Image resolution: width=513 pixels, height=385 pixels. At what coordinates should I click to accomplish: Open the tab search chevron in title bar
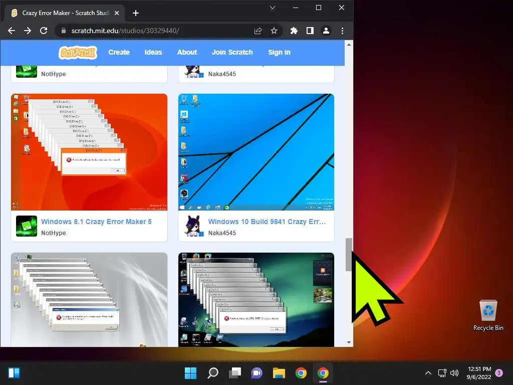coord(272,8)
